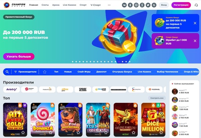This screenshot has width=201, height=138.
Task: Toggle favorite star on Divine Fortune
Action: 134,132
